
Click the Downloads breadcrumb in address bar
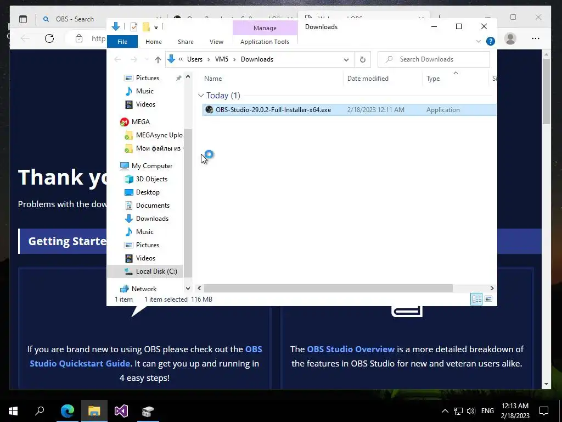coord(257,59)
